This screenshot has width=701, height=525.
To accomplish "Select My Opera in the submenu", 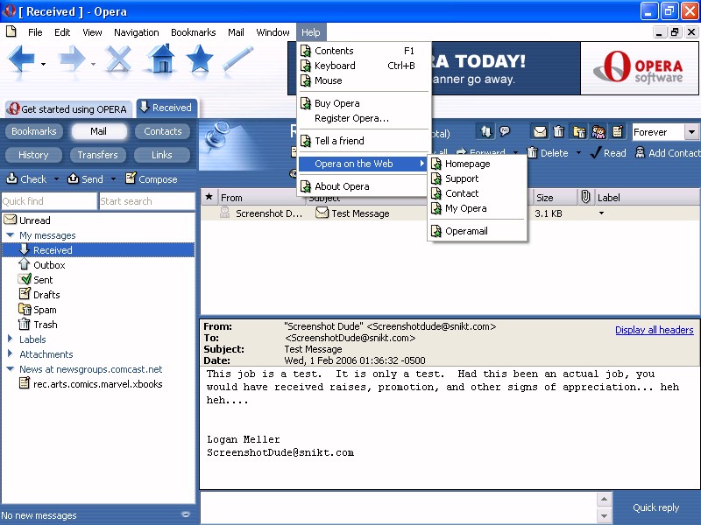I will tap(477, 208).
